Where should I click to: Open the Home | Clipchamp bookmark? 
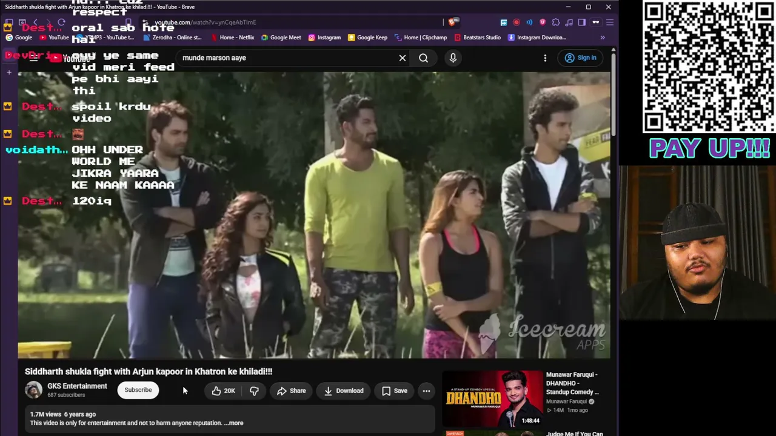[x=421, y=38]
